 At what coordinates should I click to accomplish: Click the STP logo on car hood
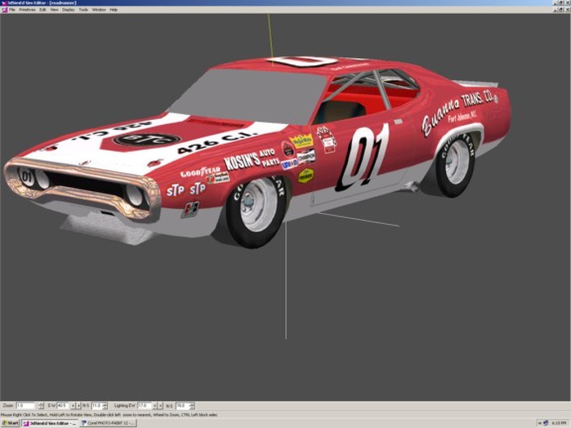pos(146,140)
